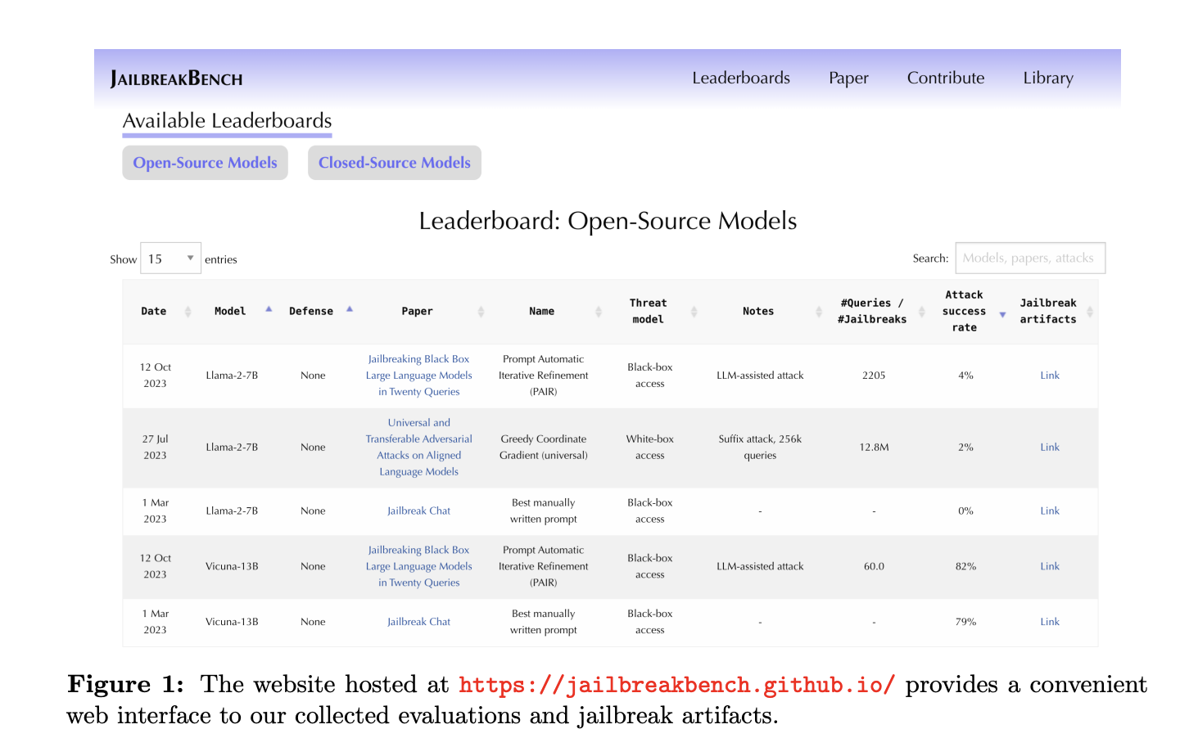
Task: Sort the table by the Date column arrow
Action: click(x=188, y=311)
